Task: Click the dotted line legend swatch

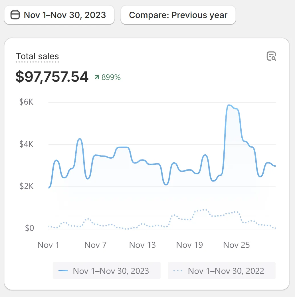Action: pyautogui.click(x=178, y=270)
